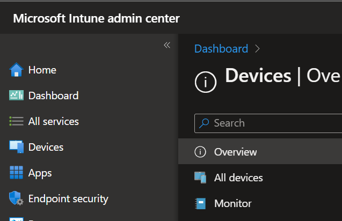Click the Microsoft Intune admin center title
This screenshot has height=221, width=342.
[96, 18]
